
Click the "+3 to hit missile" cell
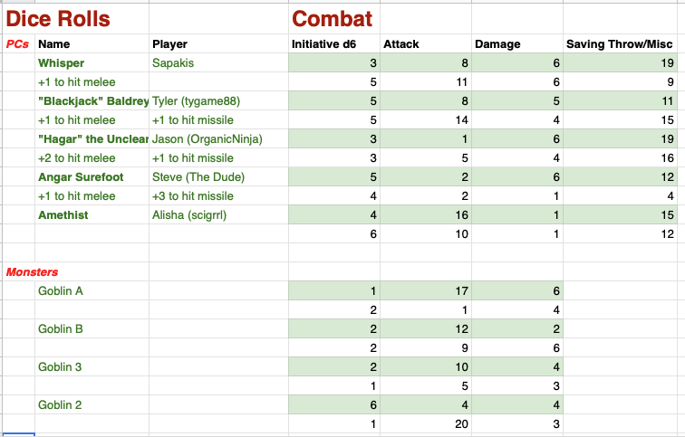[193, 195]
